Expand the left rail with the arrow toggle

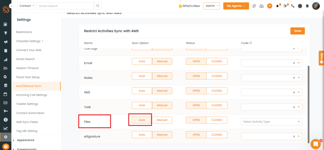pyautogui.click(x=12, y=6)
